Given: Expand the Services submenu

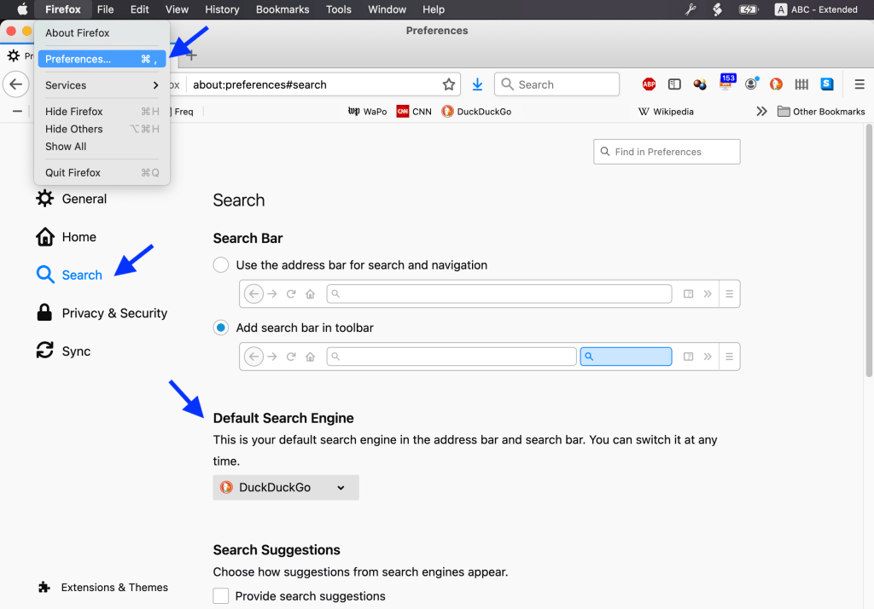Looking at the screenshot, I should coord(102,85).
